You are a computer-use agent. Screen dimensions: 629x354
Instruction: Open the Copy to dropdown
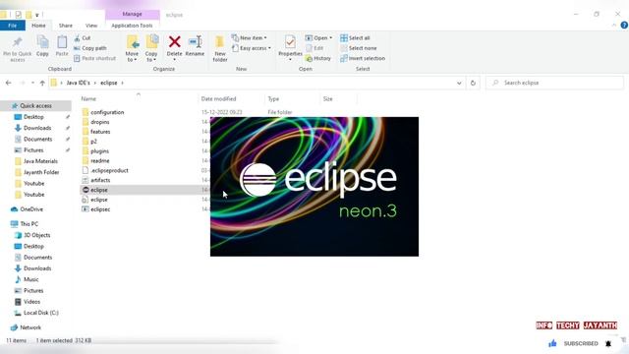[x=151, y=48]
